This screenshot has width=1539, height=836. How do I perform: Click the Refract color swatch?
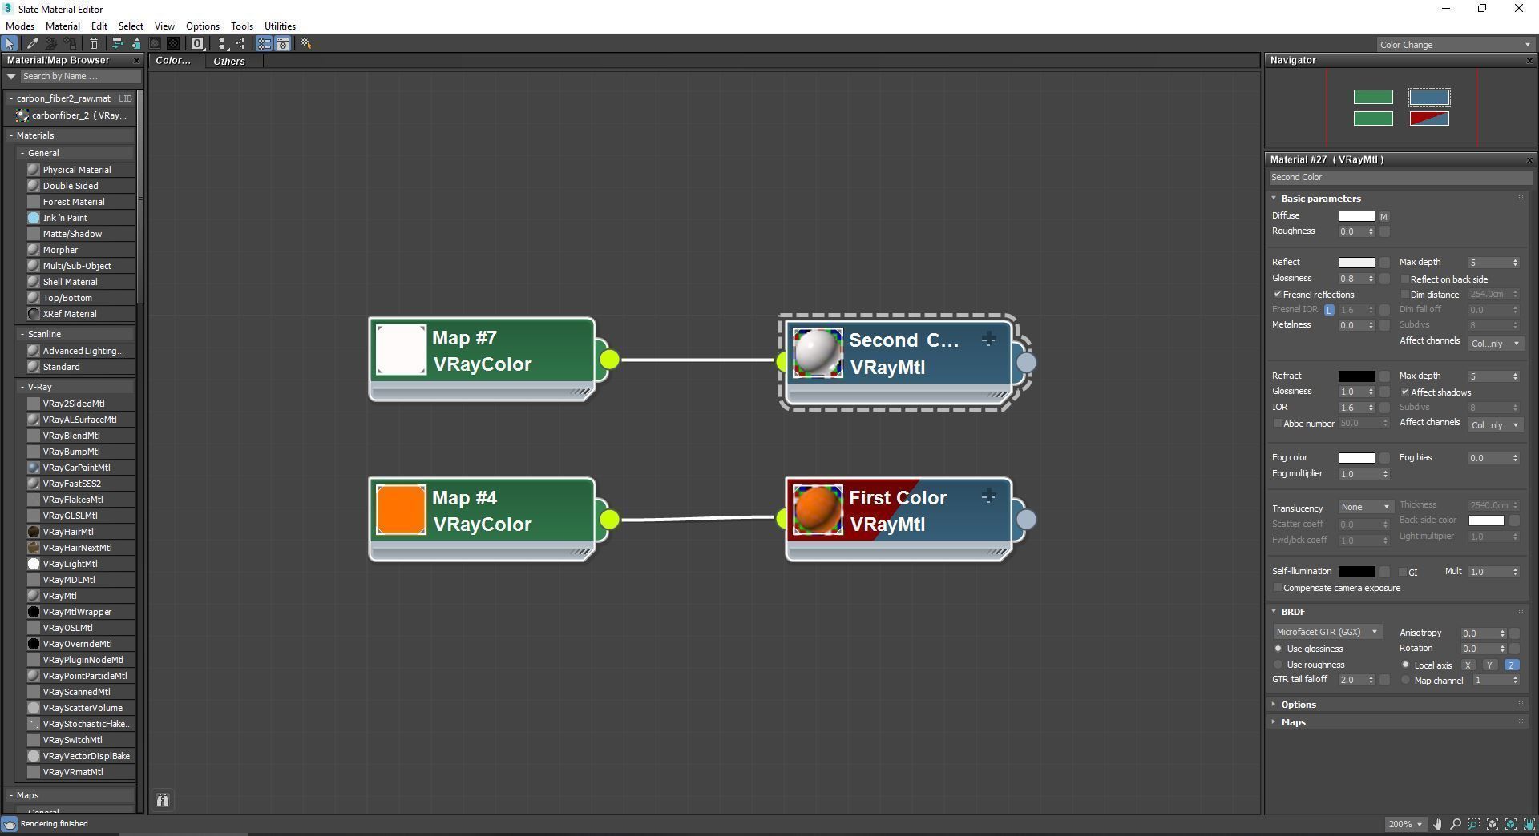[1356, 376]
